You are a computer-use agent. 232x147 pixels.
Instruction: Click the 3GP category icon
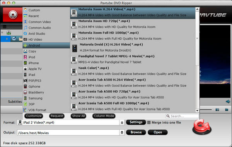[x=26, y=104]
